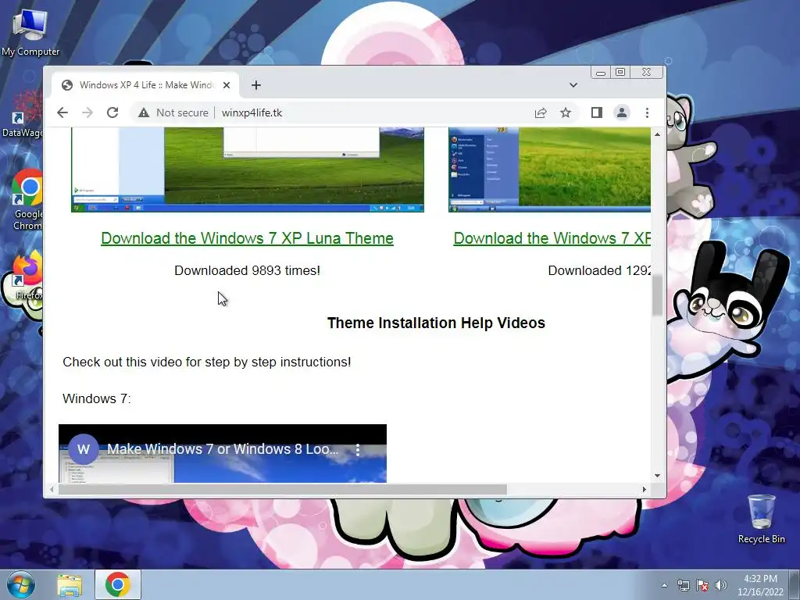The height and width of the screenshot is (600, 800).
Task: Open the Make Windows 7 or Windows 8 video title
Action: tap(223, 449)
